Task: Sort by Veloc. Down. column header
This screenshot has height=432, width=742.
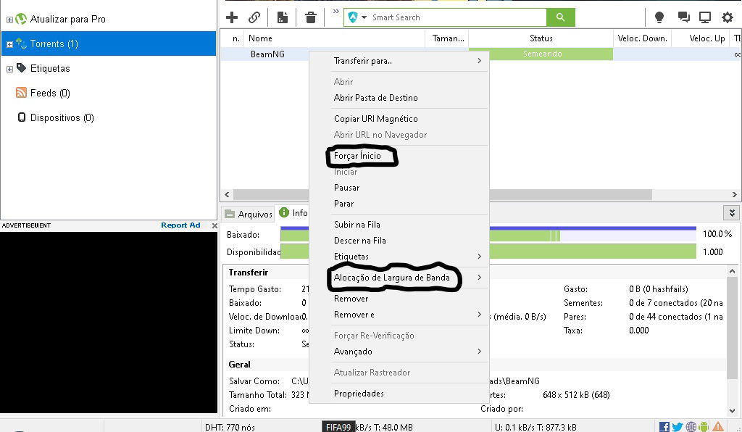Action: click(x=642, y=38)
